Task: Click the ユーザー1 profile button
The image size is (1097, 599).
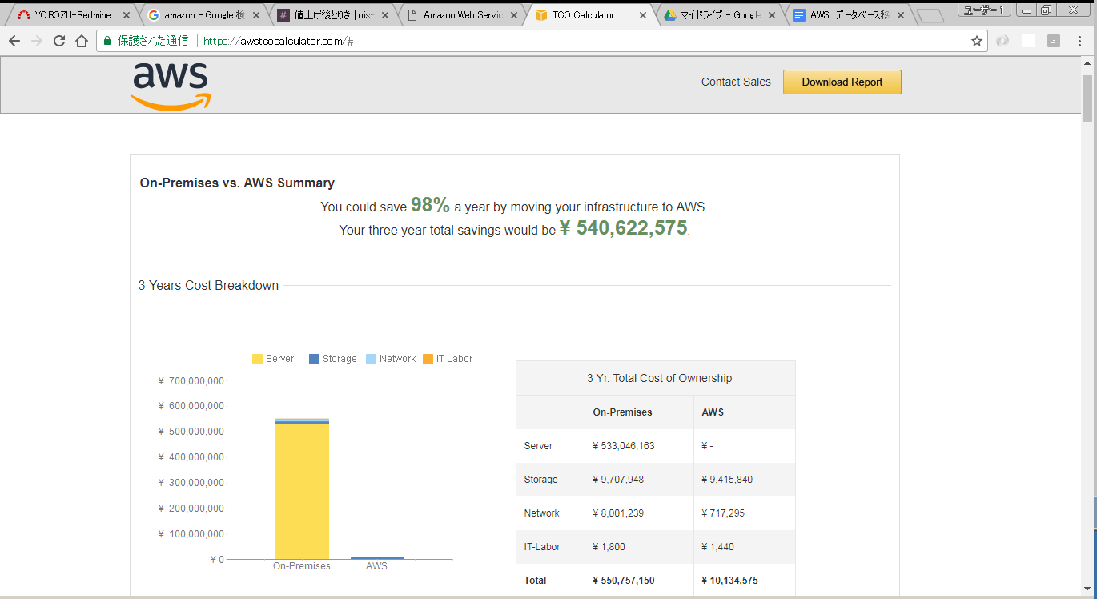Action: click(x=985, y=10)
